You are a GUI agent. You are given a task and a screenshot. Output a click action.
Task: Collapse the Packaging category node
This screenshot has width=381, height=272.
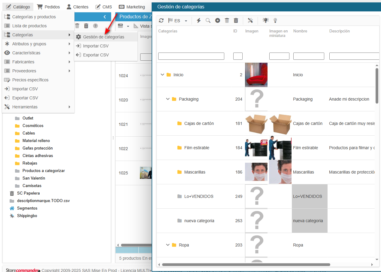pyautogui.click(x=168, y=99)
